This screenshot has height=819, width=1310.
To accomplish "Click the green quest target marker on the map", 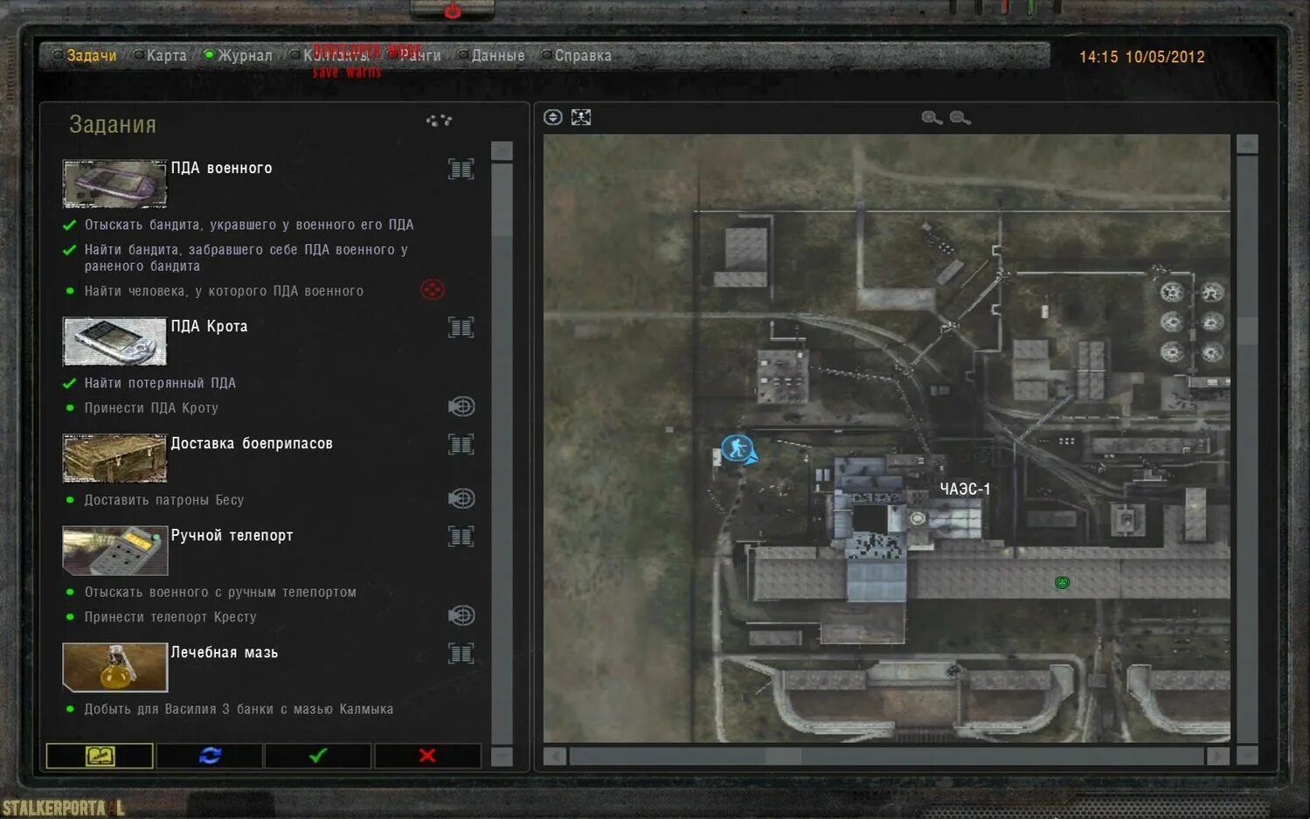I will coord(1062,582).
